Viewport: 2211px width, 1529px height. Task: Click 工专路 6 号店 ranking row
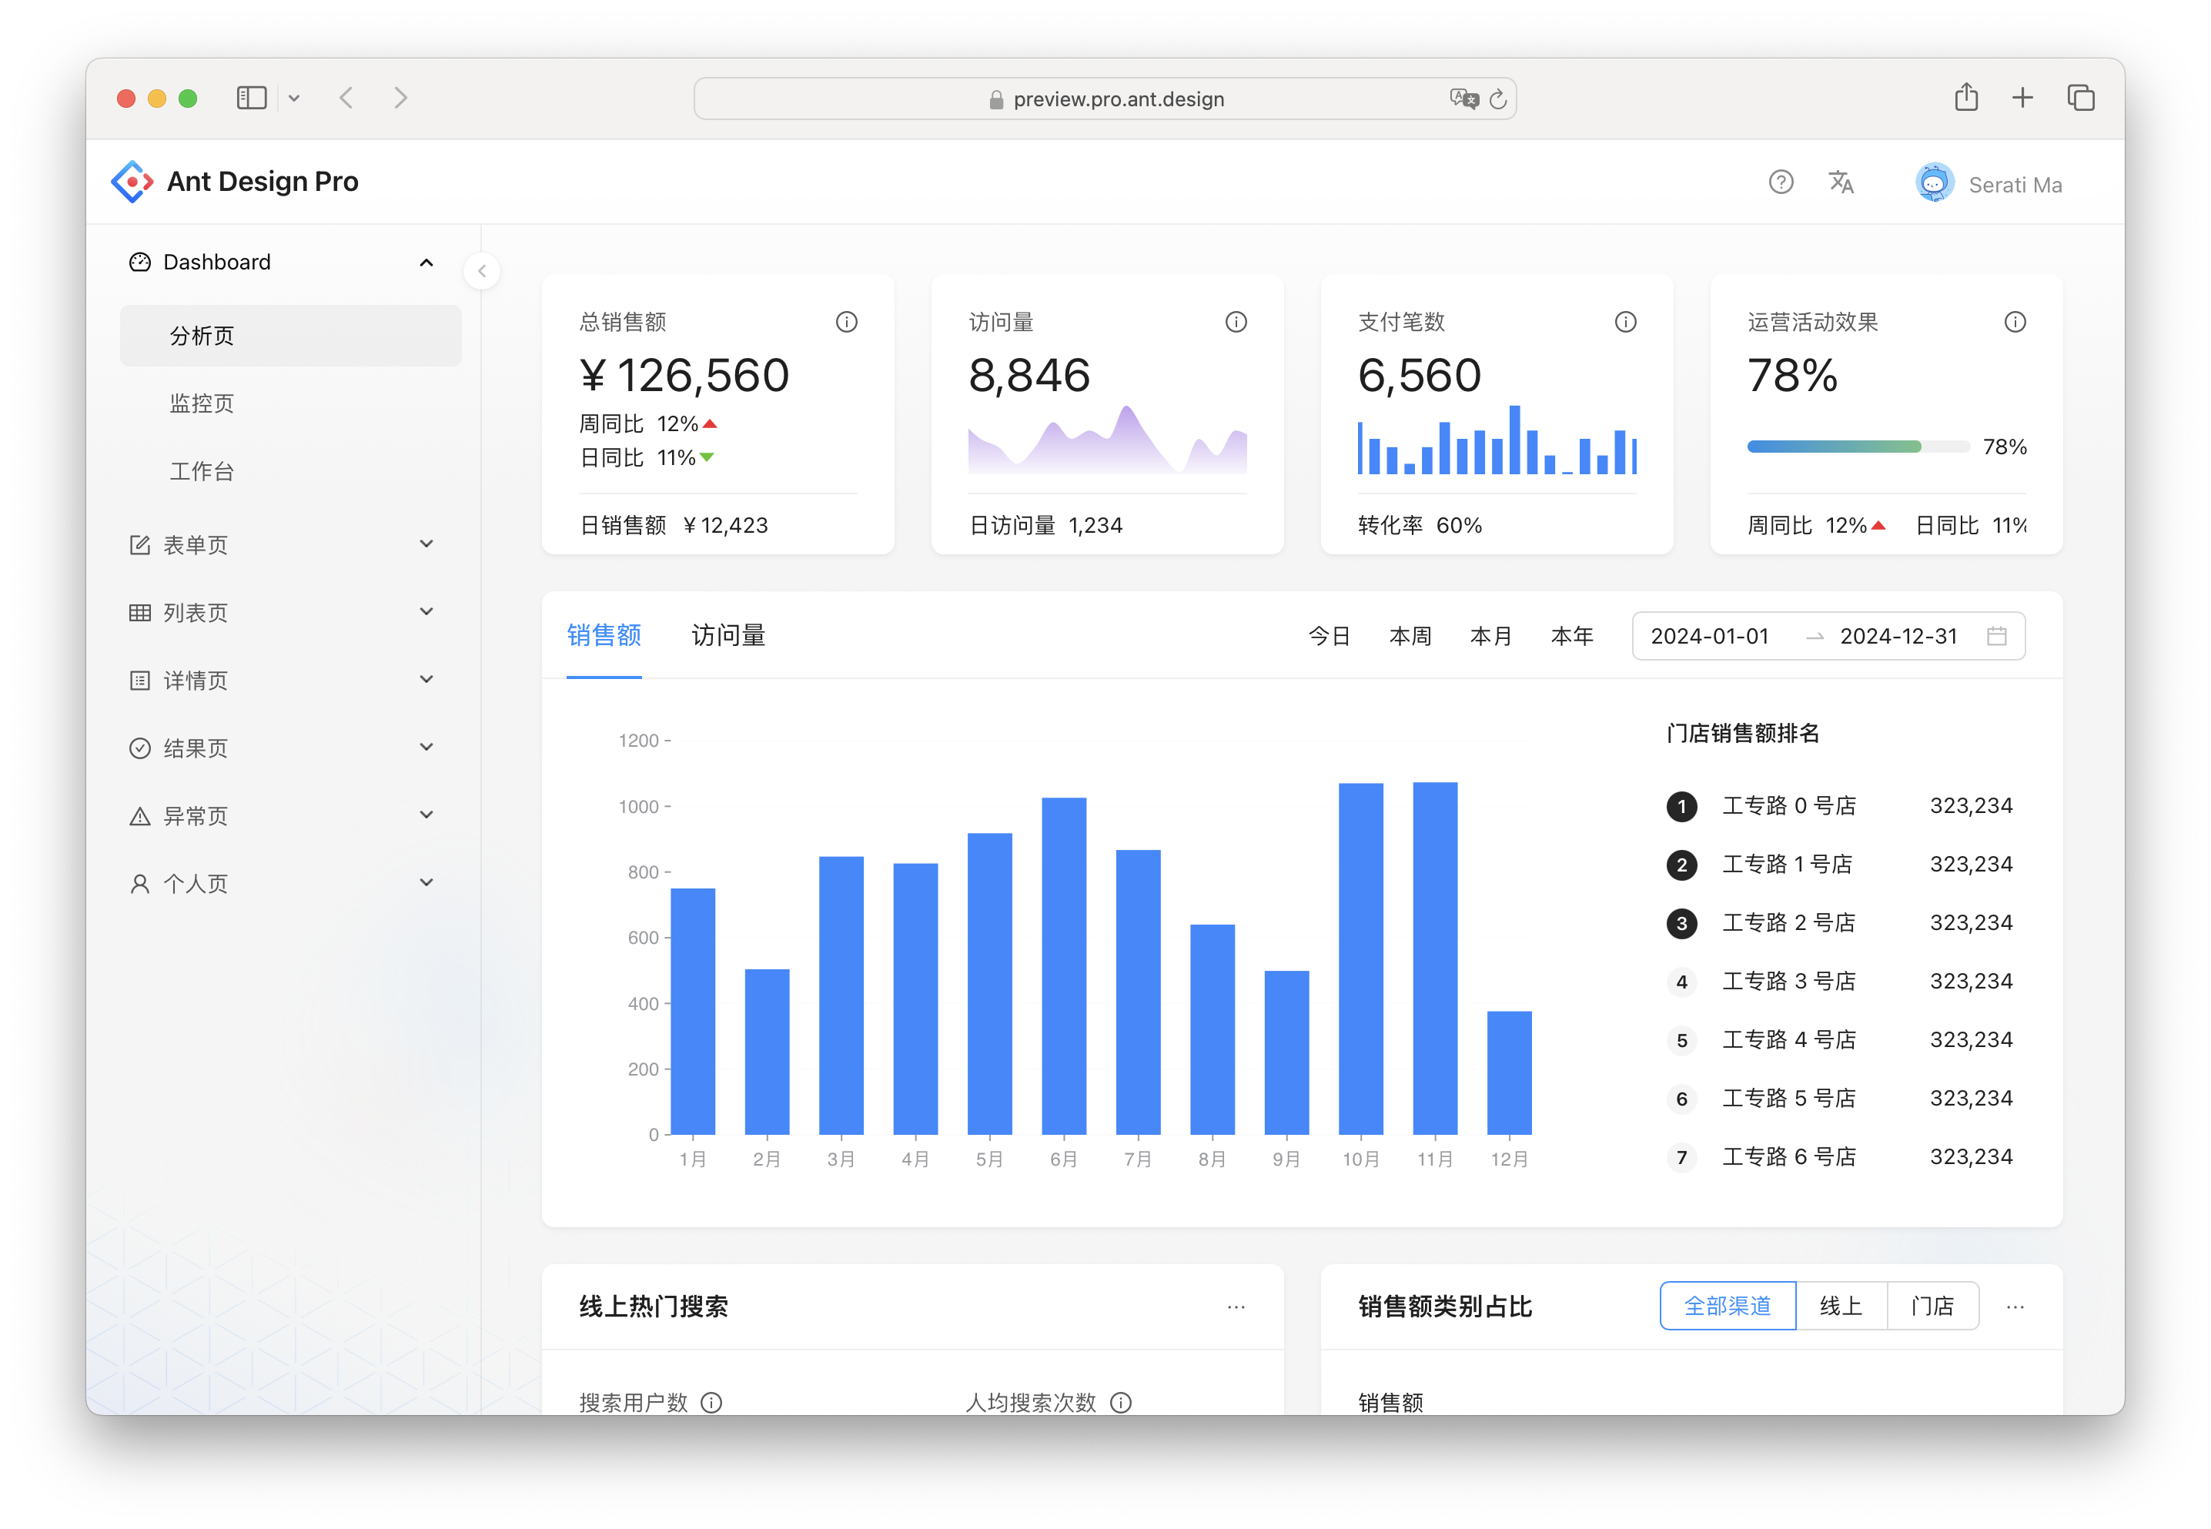click(1839, 1157)
